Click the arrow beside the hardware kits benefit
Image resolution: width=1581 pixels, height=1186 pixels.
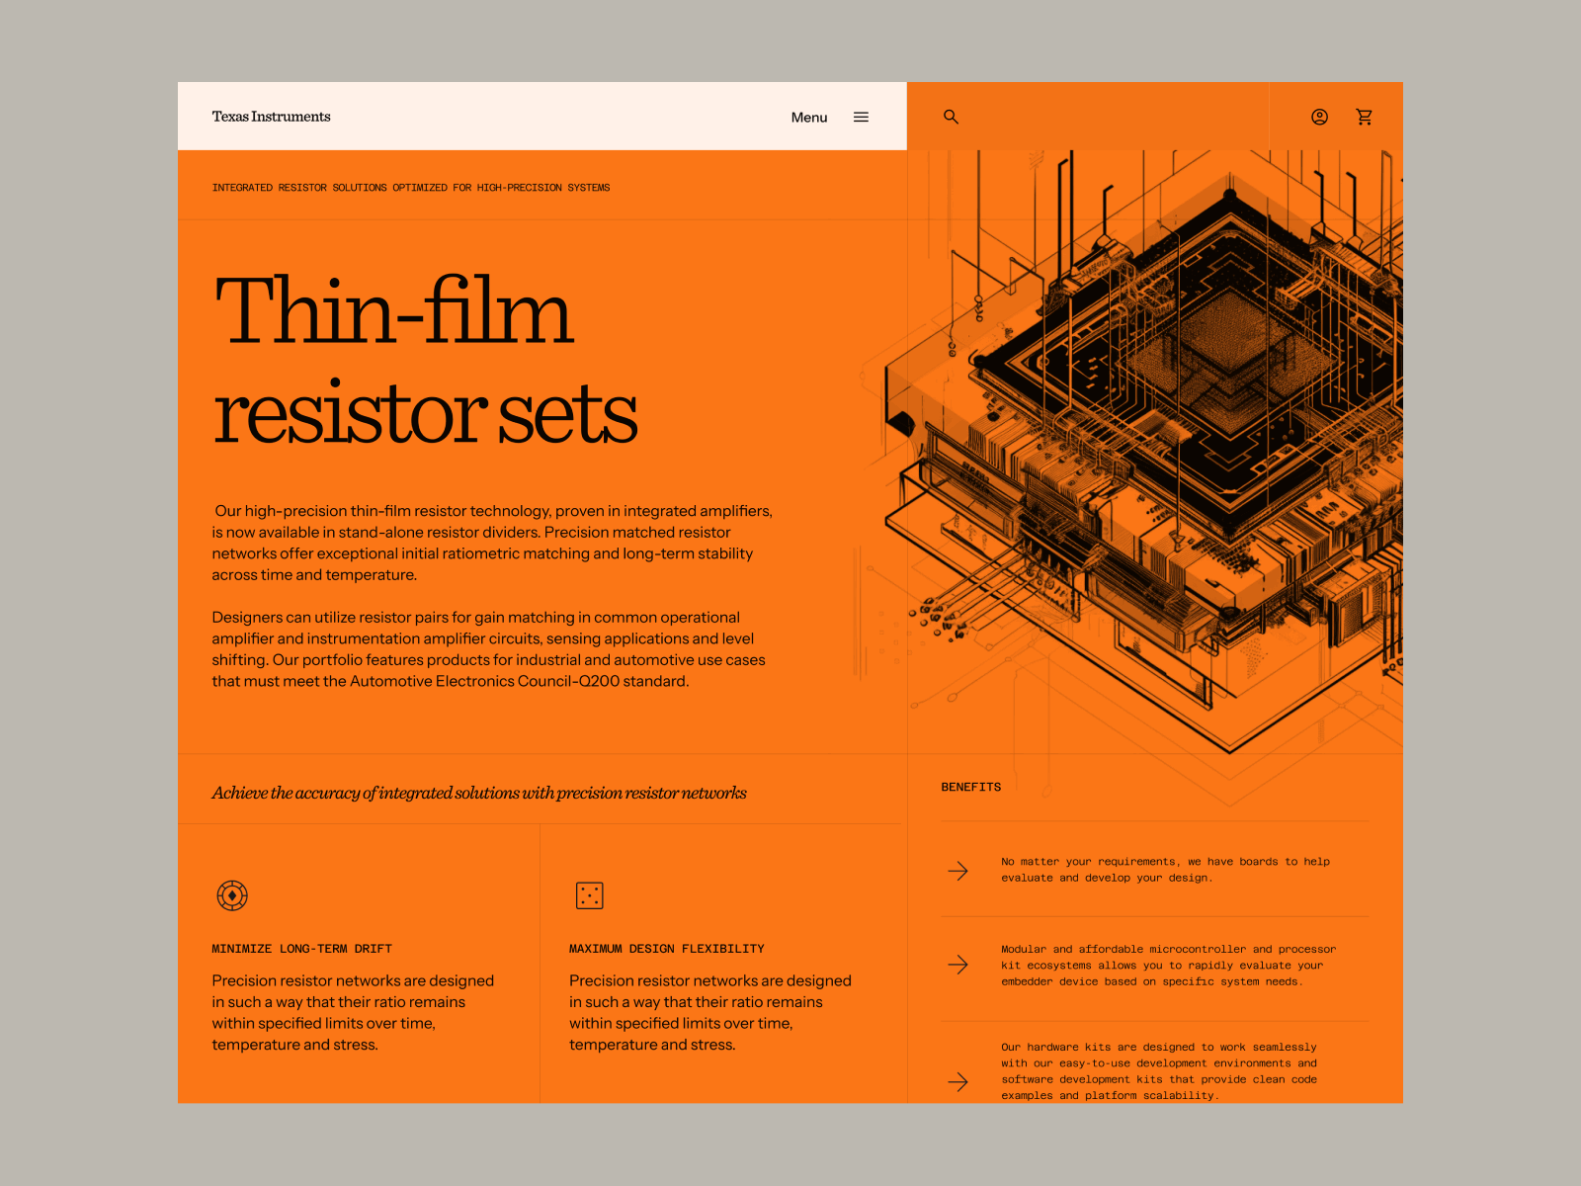[x=957, y=1082]
